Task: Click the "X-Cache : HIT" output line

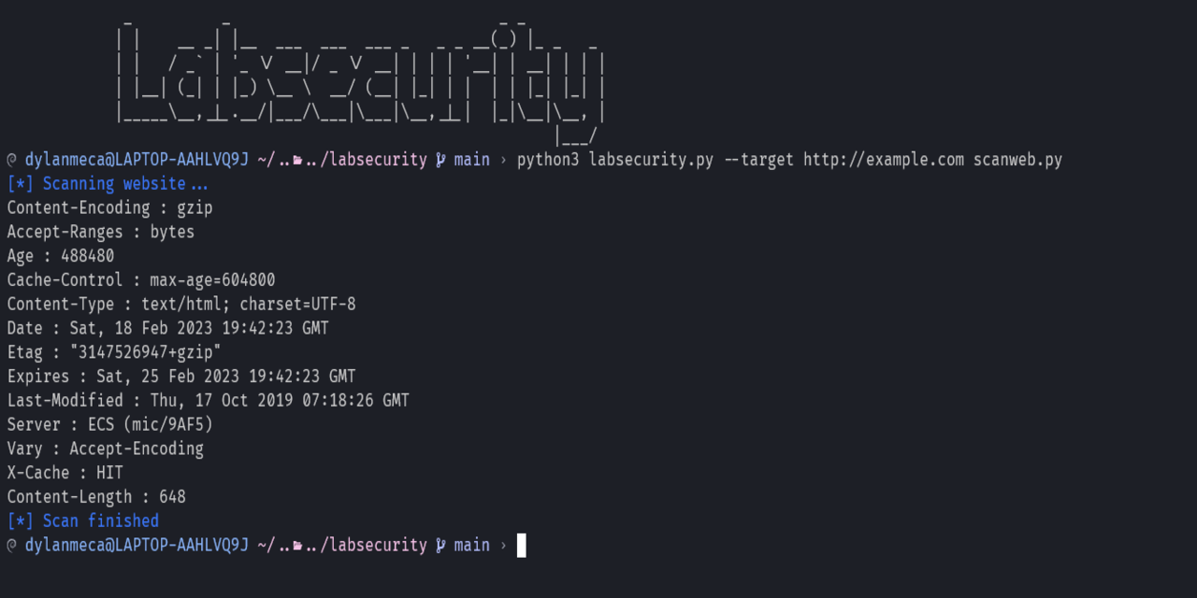Action: [65, 473]
